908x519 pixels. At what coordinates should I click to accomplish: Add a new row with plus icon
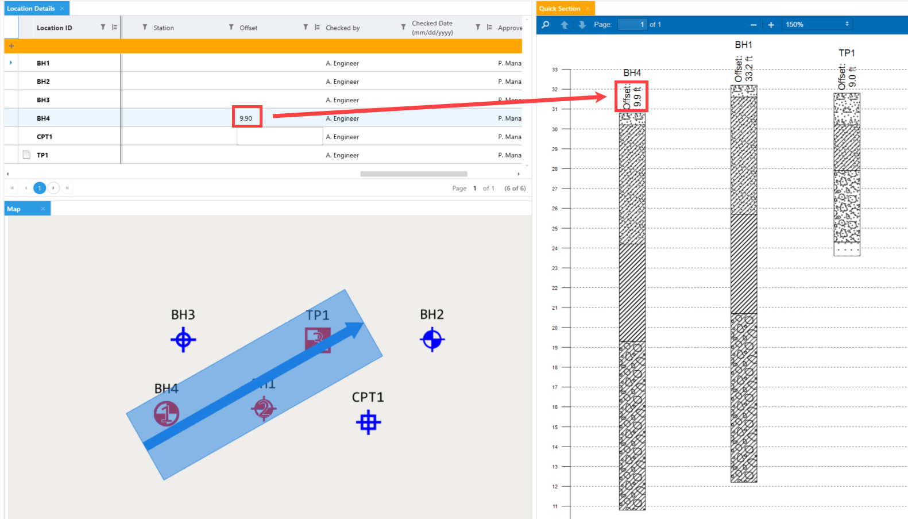pyautogui.click(x=11, y=46)
